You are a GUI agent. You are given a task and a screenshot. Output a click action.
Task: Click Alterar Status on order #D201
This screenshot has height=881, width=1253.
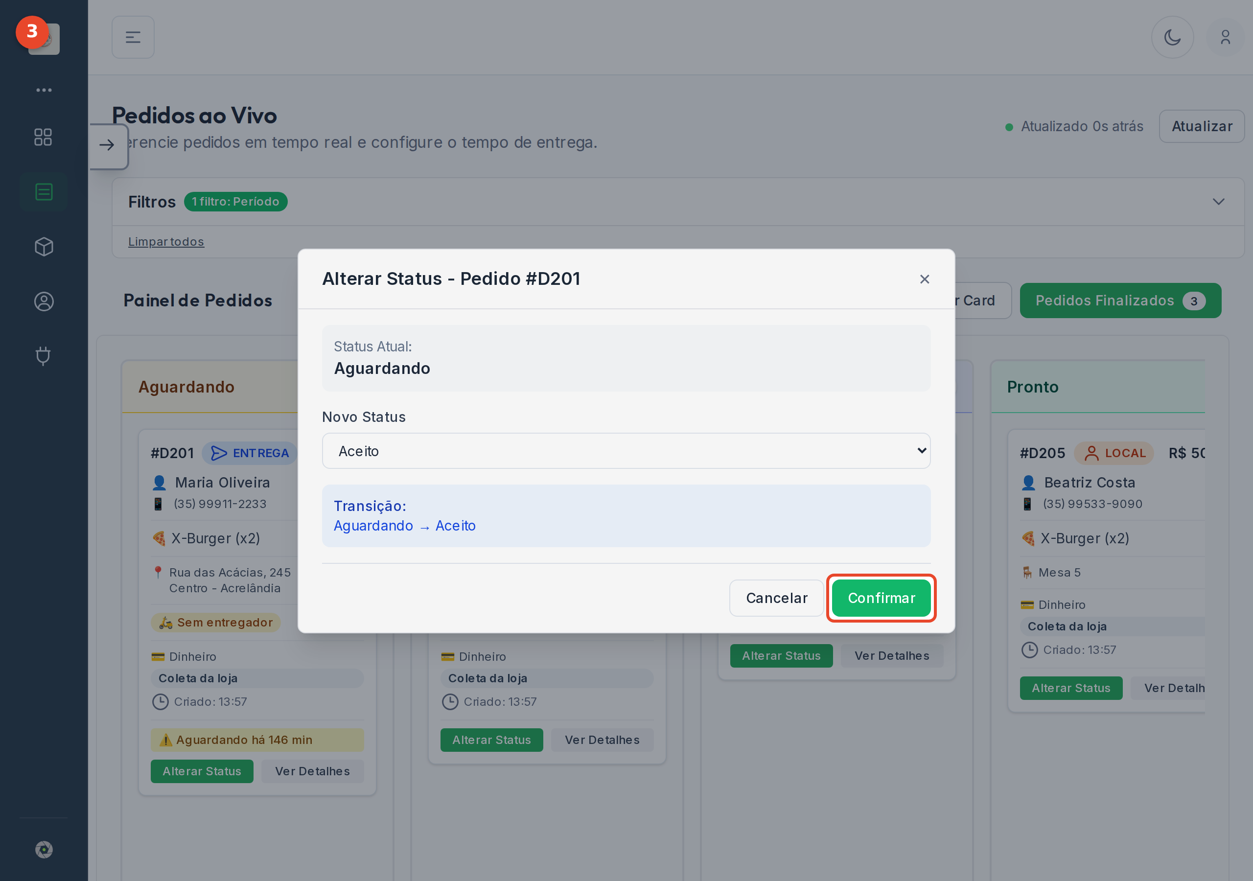point(202,771)
